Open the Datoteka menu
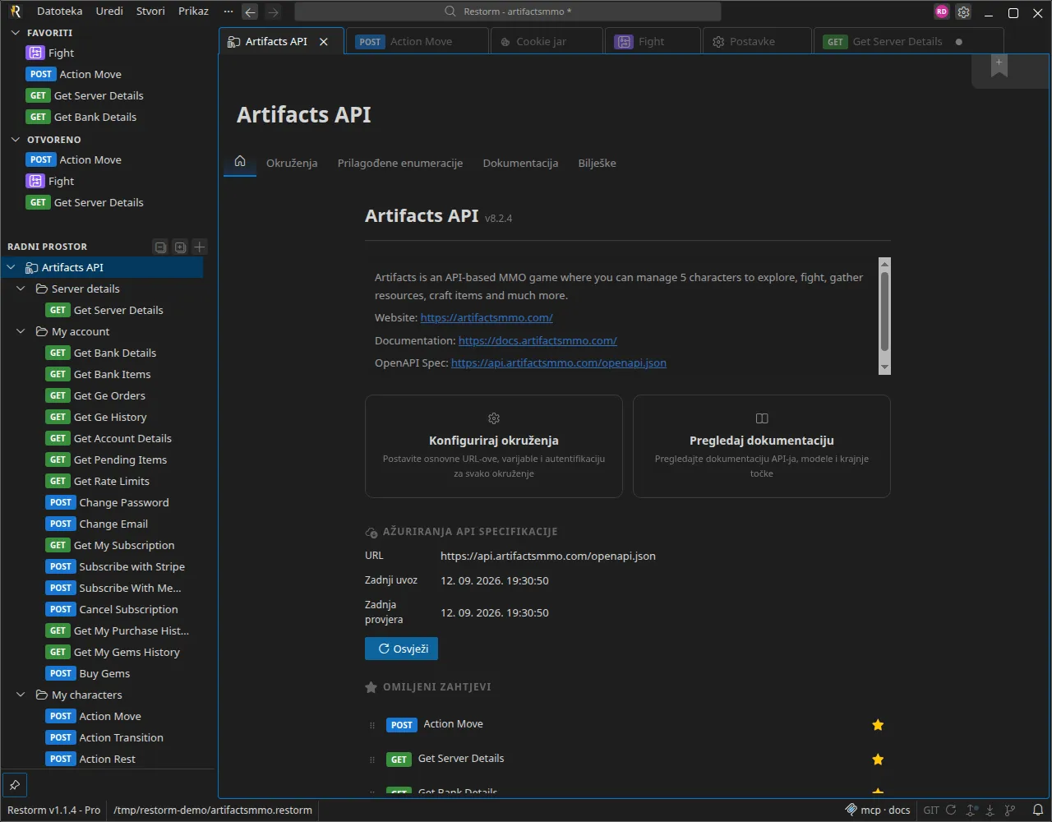Image resolution: width=1052 pixels, height=822 pixels. [x=60, y=12]
